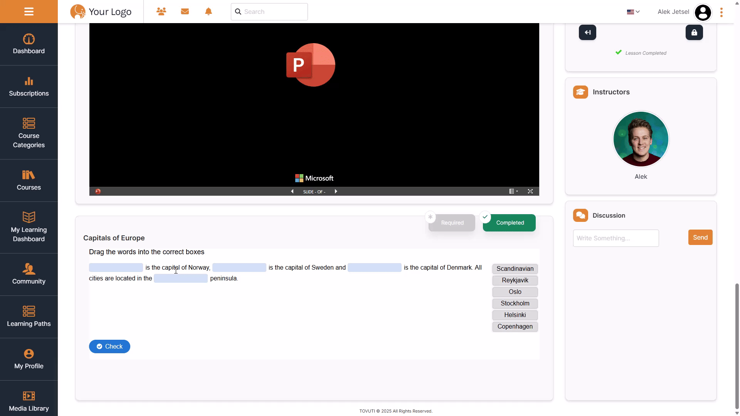Open Learning Paths in sidebar
Image resolution: width=740 pixels, height=416 pixels.
tap(29, 317)
